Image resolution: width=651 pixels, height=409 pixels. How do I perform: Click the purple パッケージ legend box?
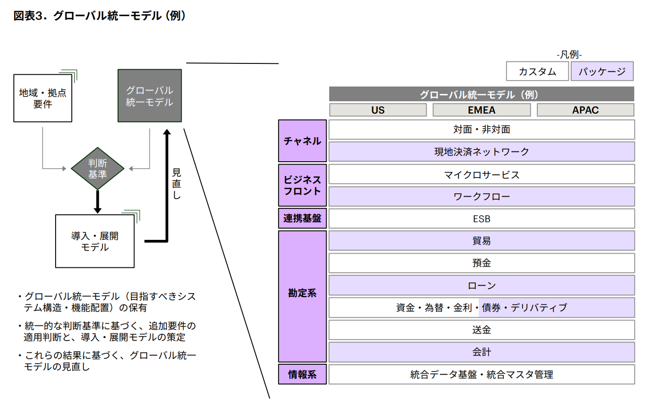pos(602,71)
